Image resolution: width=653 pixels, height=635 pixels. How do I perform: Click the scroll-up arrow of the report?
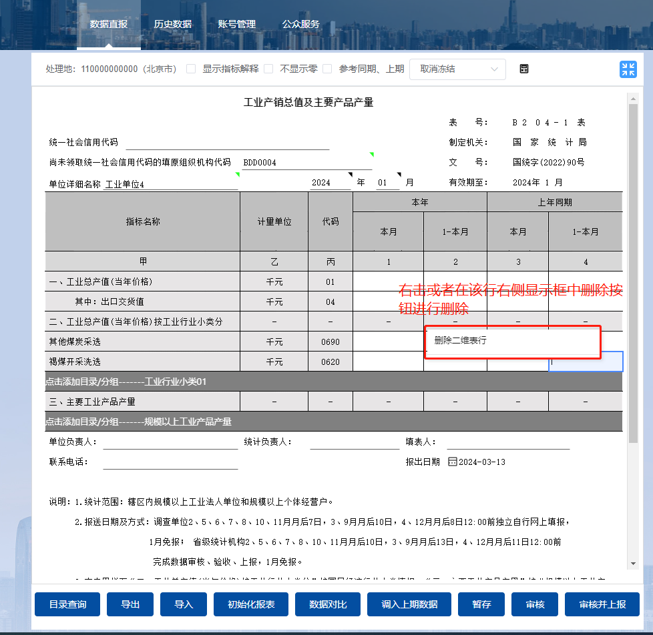coord(632,98)
